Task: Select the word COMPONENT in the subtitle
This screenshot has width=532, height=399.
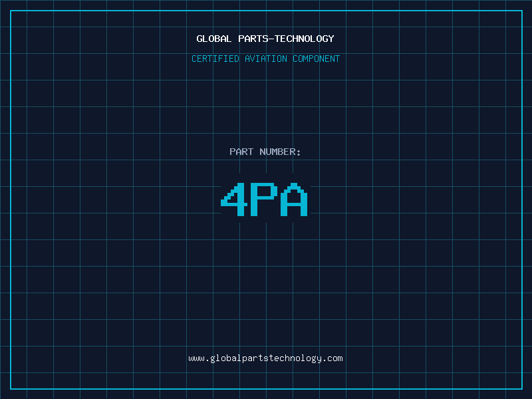Action: [x=317, y=59]
